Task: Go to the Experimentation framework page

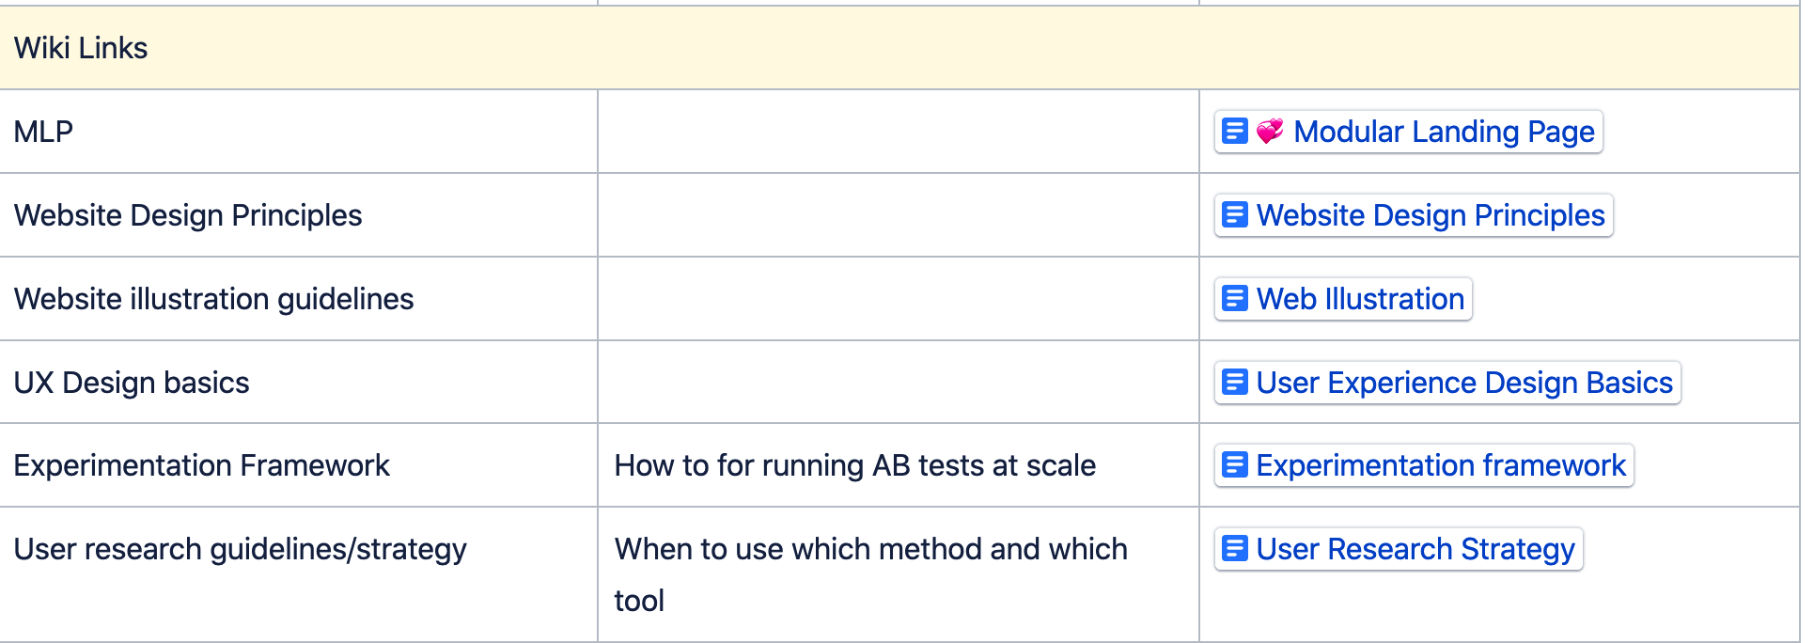Action: (x=1441, y=465)
